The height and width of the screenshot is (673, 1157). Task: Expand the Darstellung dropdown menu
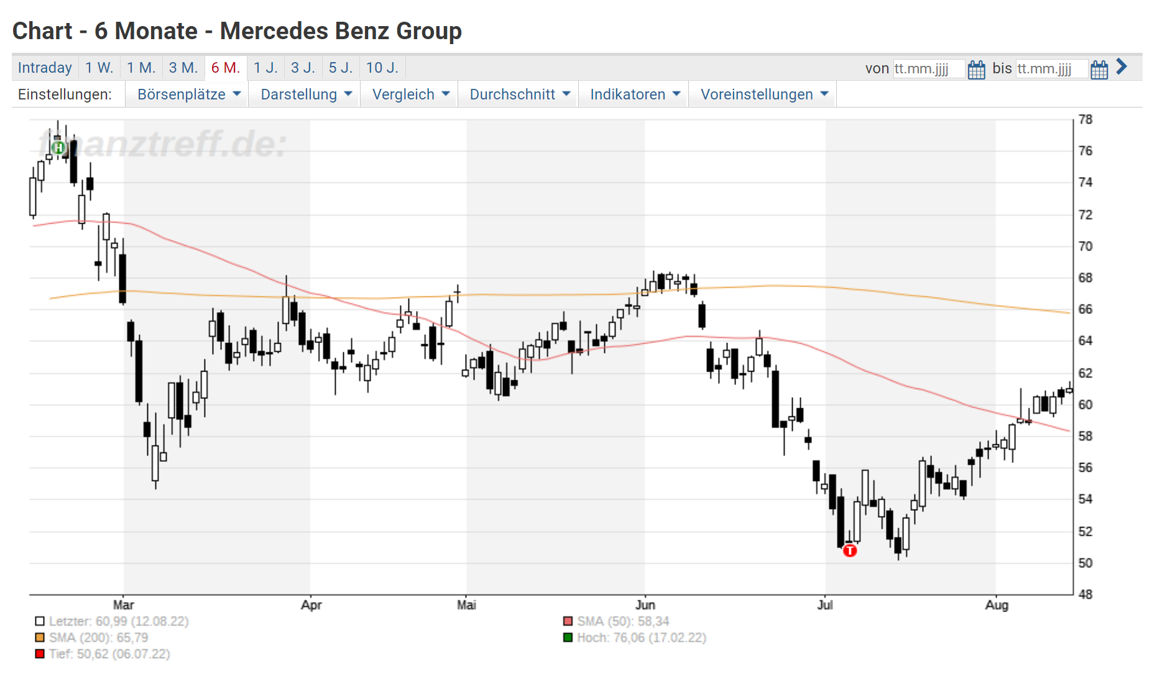click(x=305, y=94)
